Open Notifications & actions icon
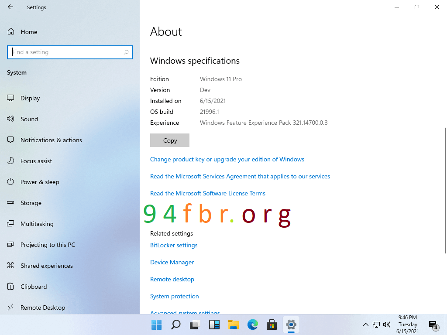This screenshot has width=447, height=335. click(10, 140)
